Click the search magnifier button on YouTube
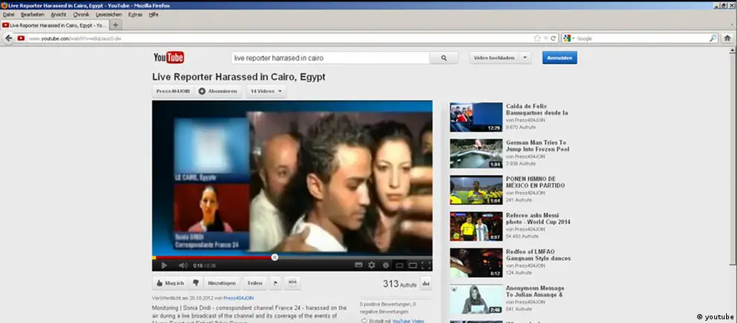The width and height of the screenshot is (738, 323). coord(444,57)
